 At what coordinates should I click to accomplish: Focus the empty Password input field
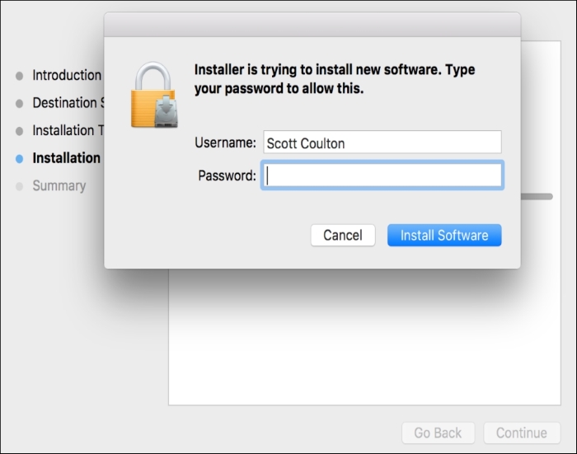(x=382, y=175)
